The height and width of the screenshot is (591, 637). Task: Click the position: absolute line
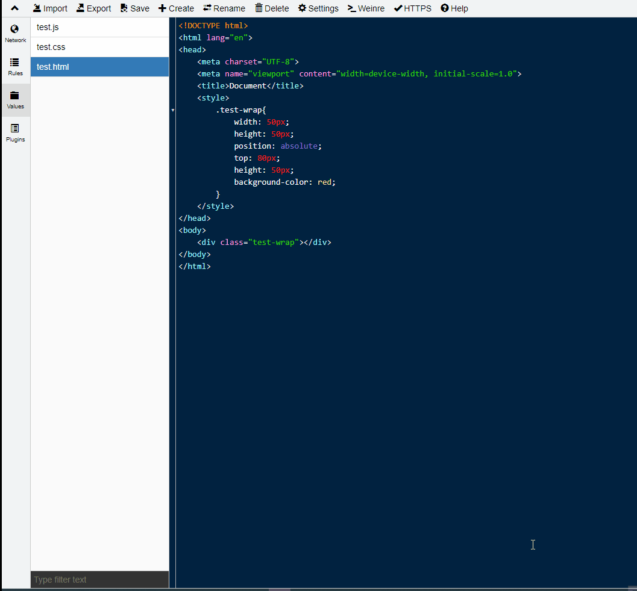(278, 146)
